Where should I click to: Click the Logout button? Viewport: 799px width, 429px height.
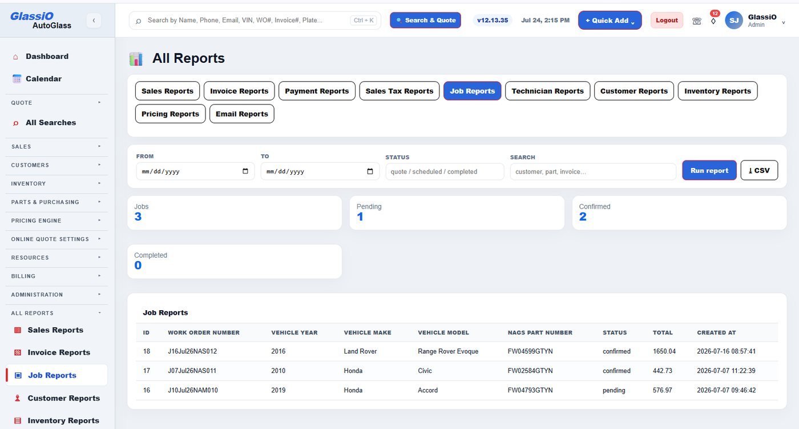667,20
